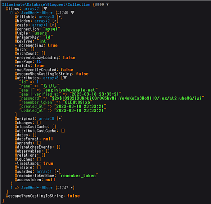Expand the #guarded array:1 entry
The image size is (211, 204).
click(58, 172)
